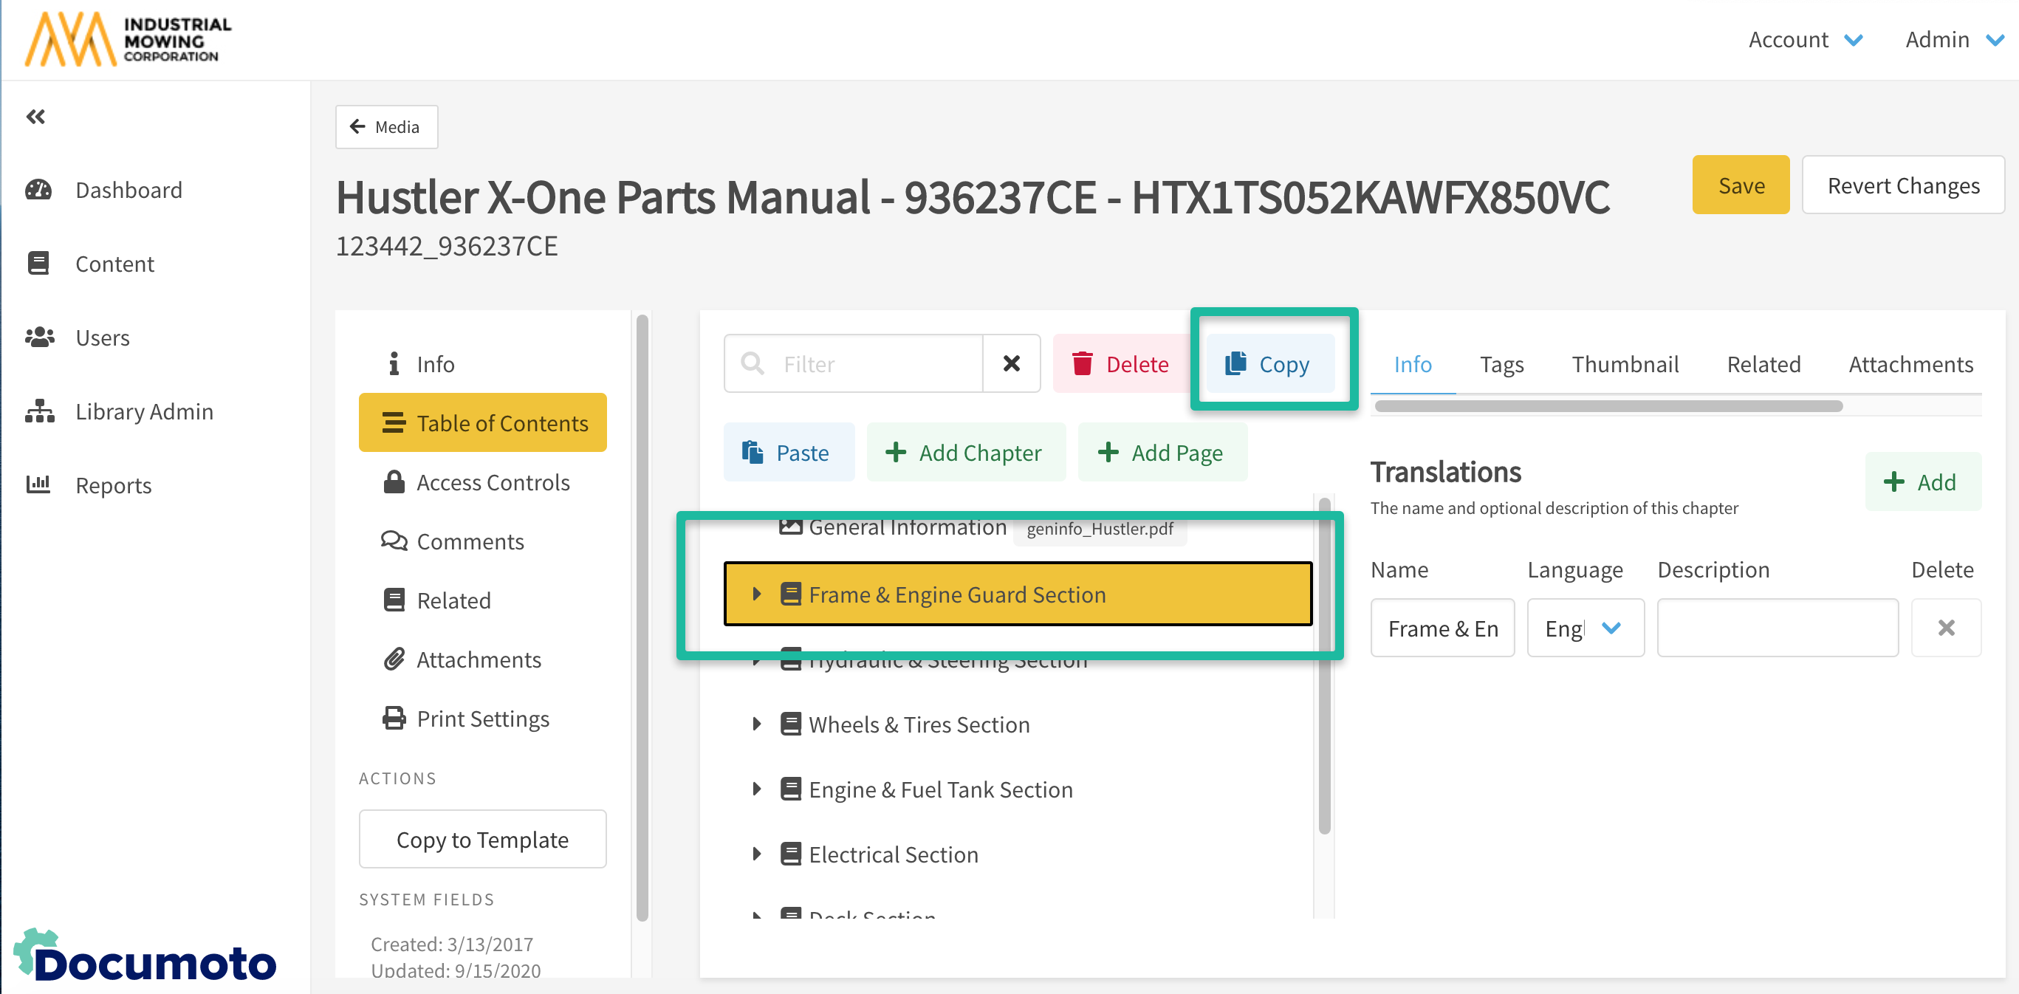Click the horizontal tab scrollbar
This screenshot has height=994, width=2019.
coord(1608,406)
